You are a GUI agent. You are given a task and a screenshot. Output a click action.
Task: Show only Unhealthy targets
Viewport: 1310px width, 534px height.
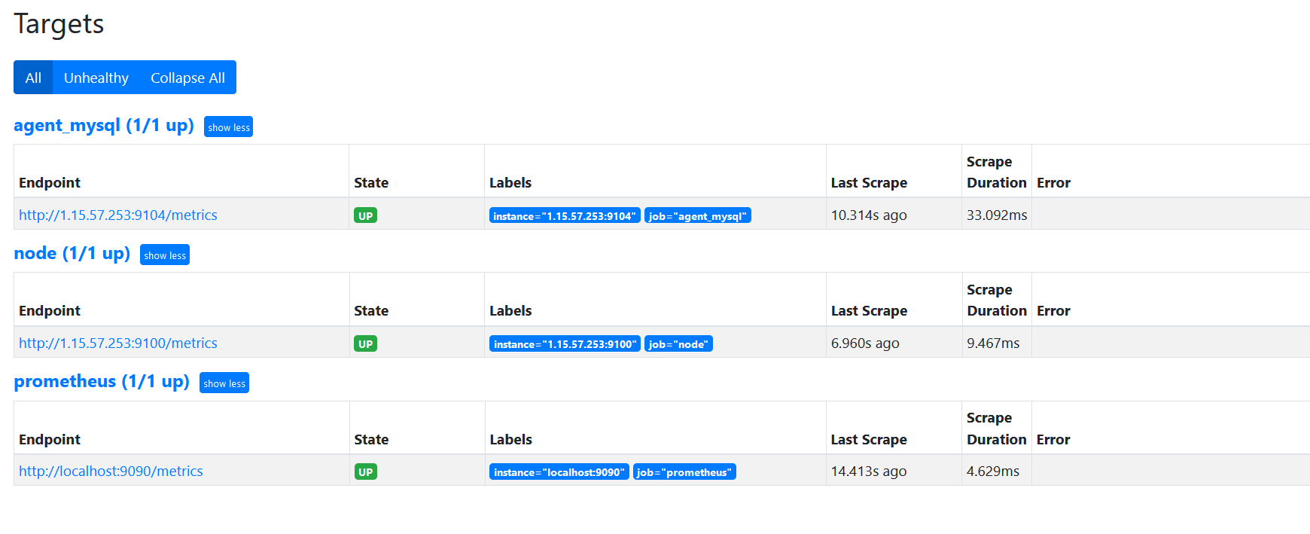pyautogui.click(x=96, y=78)
